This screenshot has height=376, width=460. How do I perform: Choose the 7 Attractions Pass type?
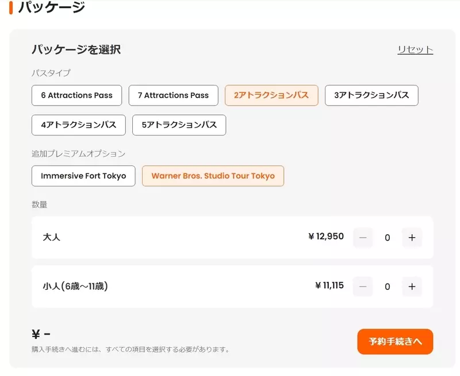click(x=173, y=95)
